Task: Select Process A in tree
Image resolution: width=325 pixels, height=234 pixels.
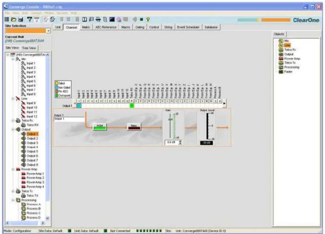Action: 31,204
